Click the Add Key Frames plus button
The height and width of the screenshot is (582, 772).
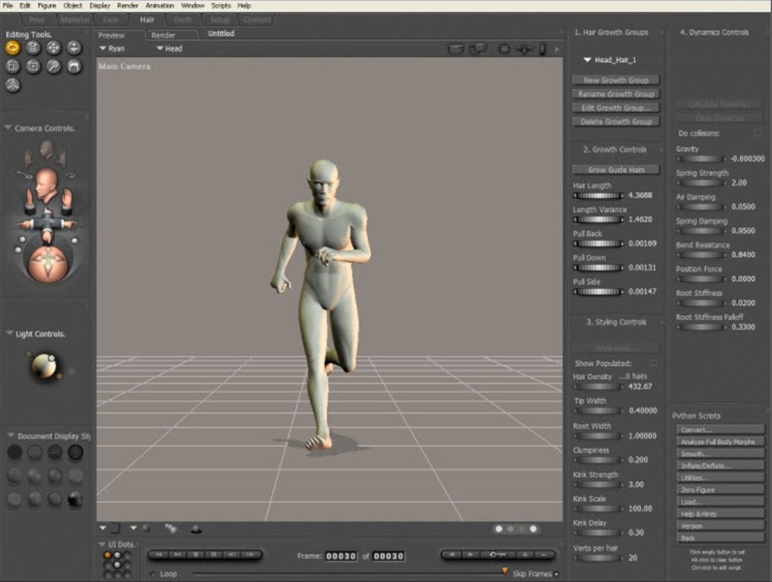click(525, 555)
